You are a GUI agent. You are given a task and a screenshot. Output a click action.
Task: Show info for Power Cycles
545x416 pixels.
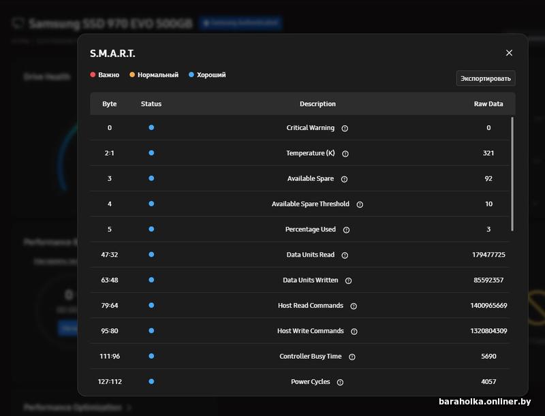click(x=340, y=382)
